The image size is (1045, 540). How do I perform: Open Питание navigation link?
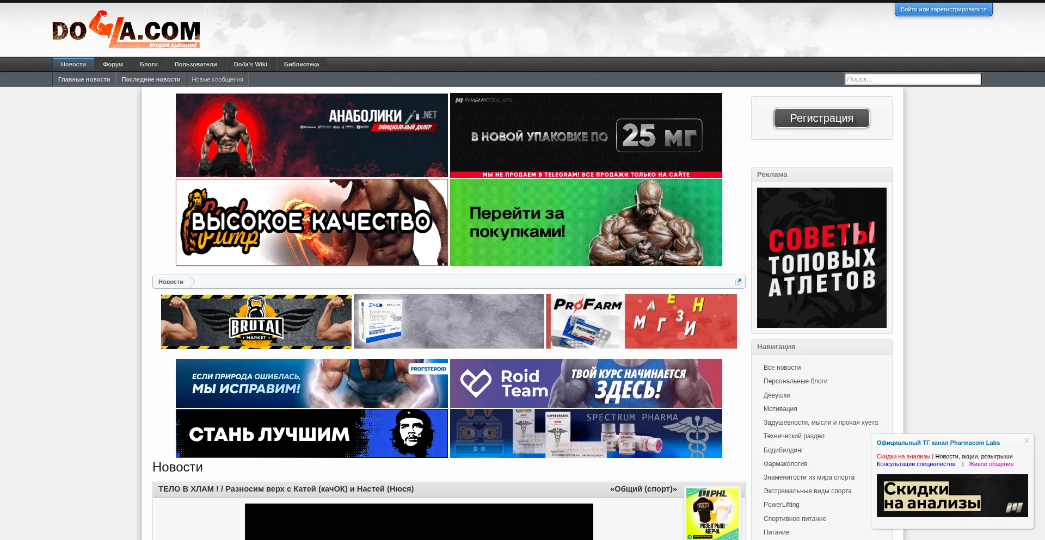tap(776, 532)
